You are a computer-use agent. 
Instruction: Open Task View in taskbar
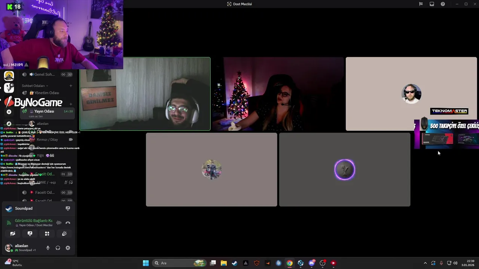coord(213,263)
